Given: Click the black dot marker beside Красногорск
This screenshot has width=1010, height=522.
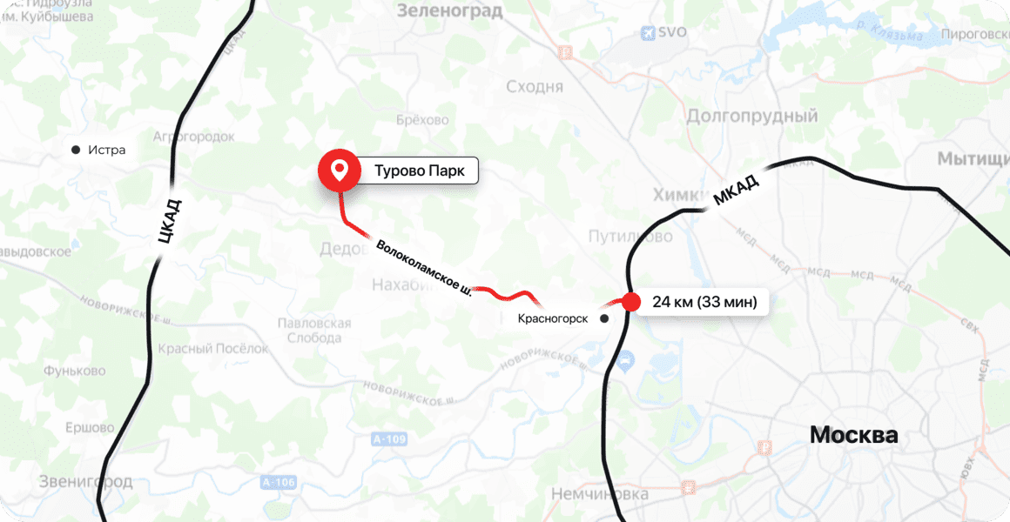Looking at the screenshot, I should click(603, 318).
